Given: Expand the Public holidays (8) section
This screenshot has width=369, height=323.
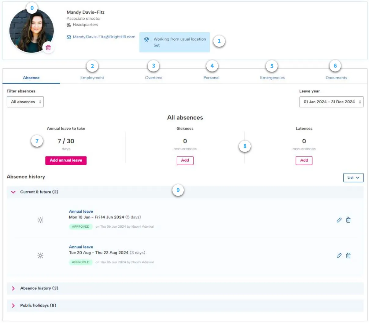Looking at the screenshot, I should point(185,305).
